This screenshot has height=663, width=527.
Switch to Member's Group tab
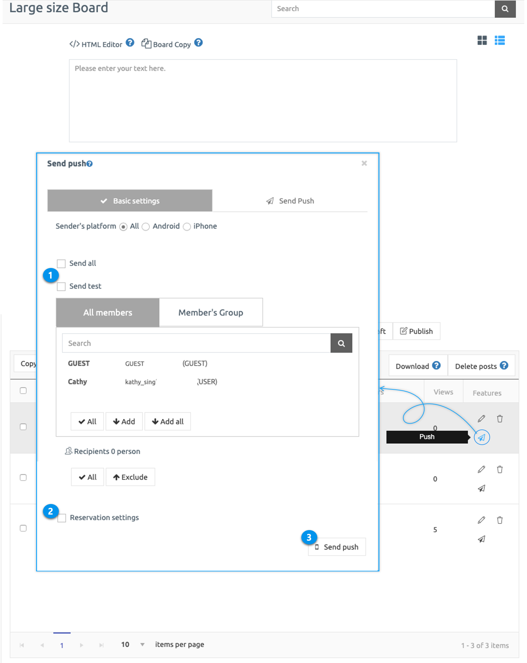210,312
